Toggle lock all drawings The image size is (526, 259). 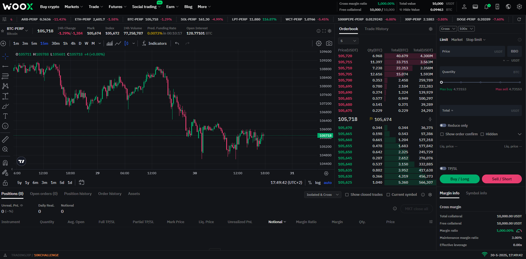click(5, 183)
